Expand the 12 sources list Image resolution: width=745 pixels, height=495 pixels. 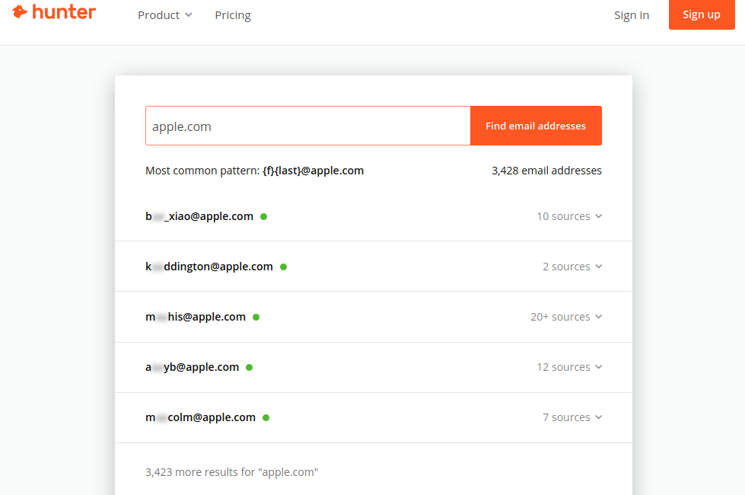tap(569, 368)
